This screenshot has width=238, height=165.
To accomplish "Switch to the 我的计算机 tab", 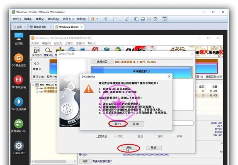I will click(40, 27).
